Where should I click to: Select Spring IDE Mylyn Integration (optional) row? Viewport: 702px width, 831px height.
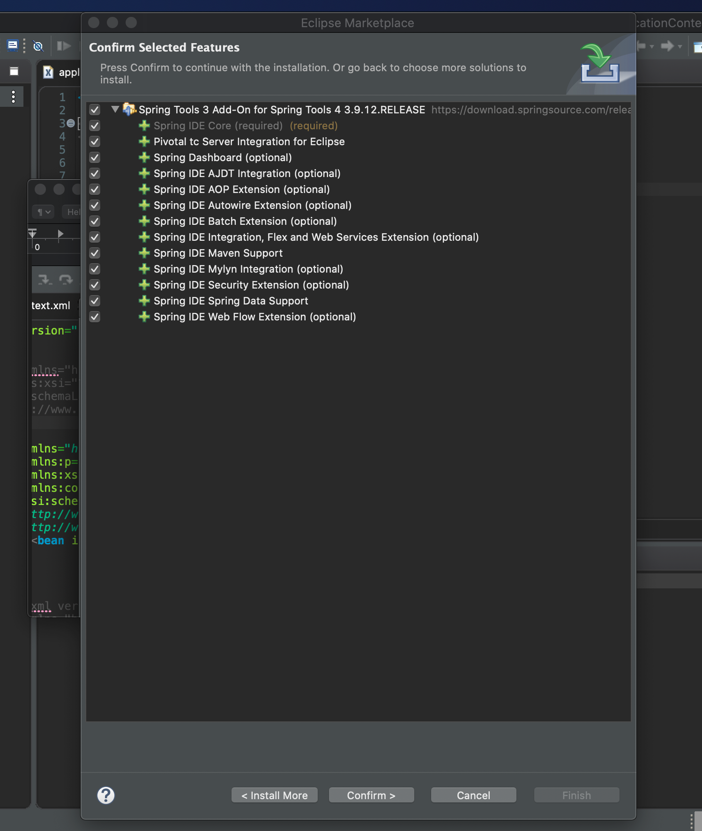[x=358, y=269]
